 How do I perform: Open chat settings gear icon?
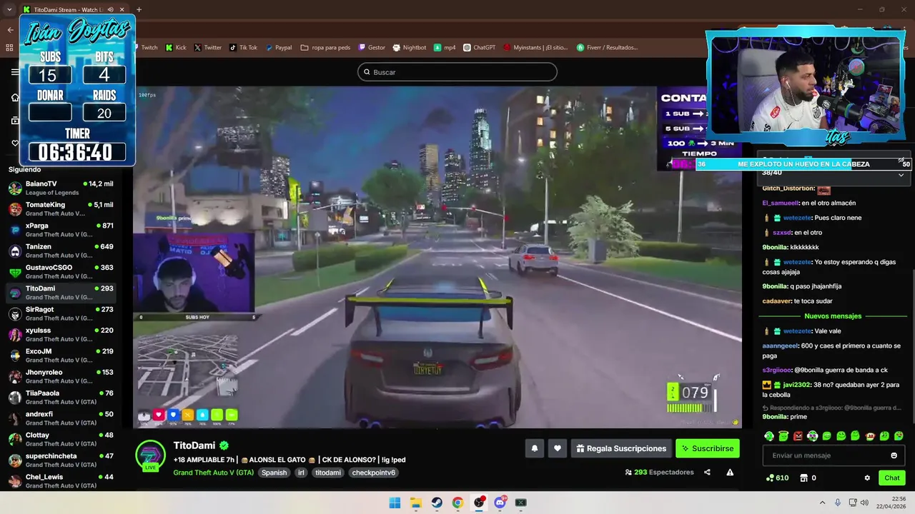click(x=867, y=478)
